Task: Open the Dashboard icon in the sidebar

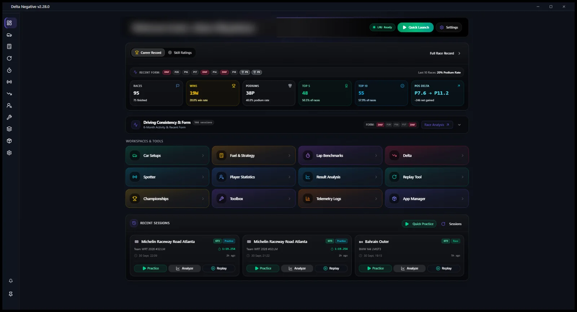Action: point(9,23)
